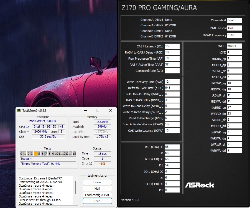Click the tWTR_S value field

tap(172, 112)
